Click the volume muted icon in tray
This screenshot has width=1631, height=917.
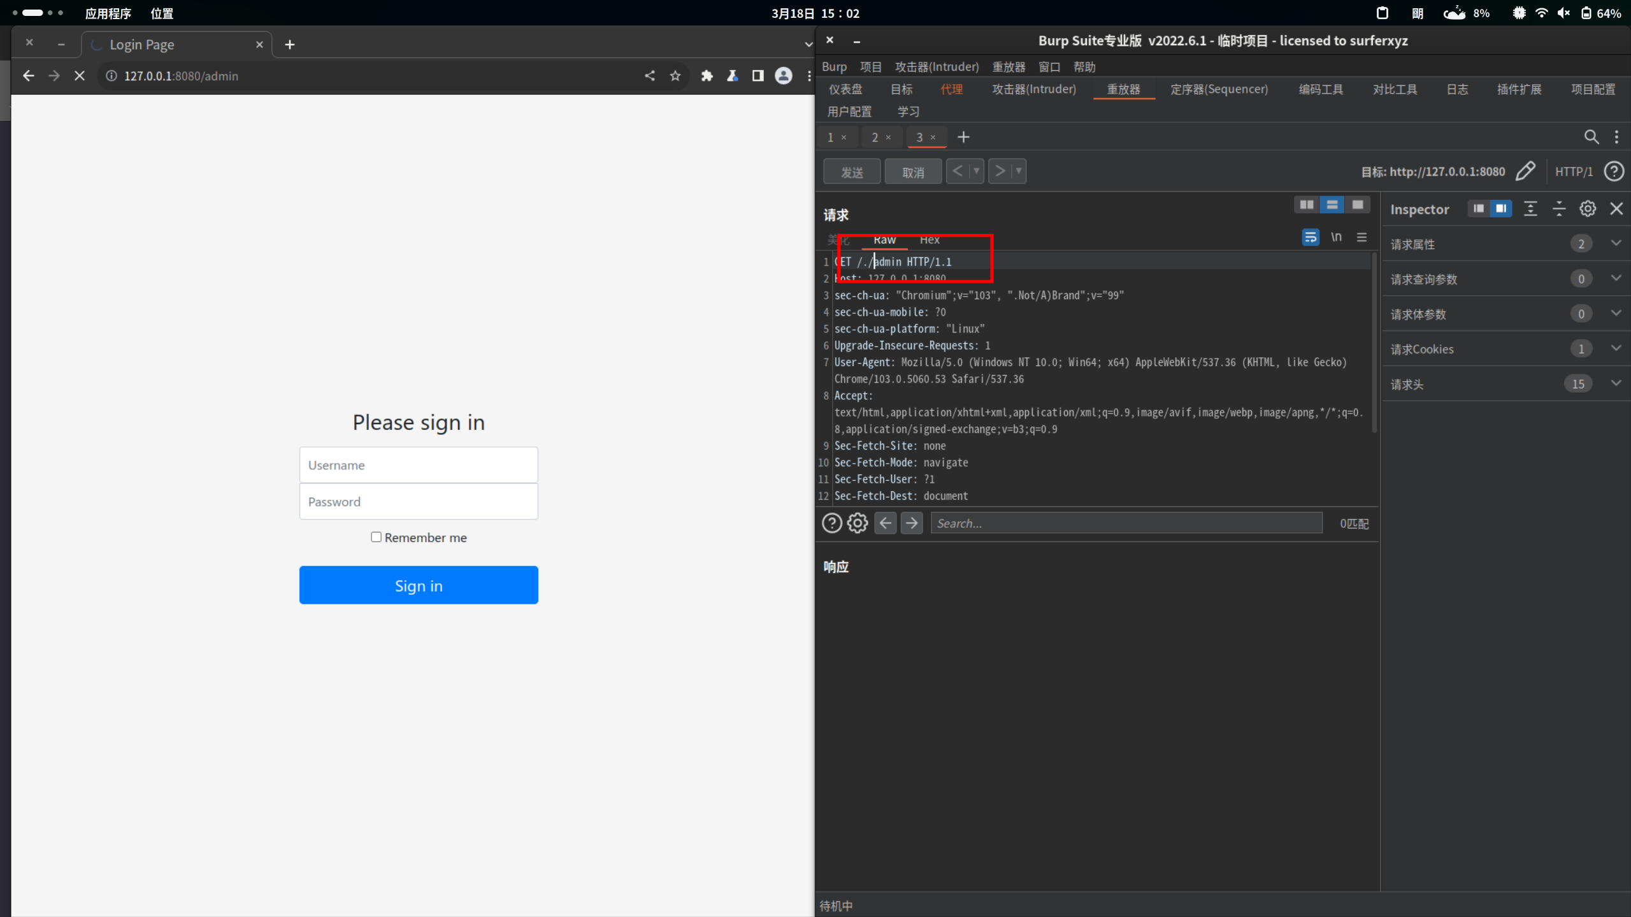pos(1563,13)
